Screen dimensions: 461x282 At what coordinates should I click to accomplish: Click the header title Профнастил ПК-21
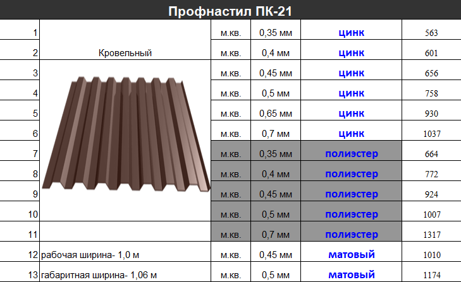click(230, 11)
